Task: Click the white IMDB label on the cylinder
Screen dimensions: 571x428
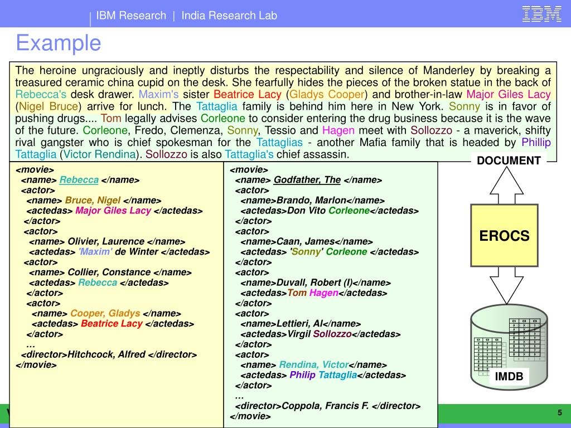Action: [509, 377]
